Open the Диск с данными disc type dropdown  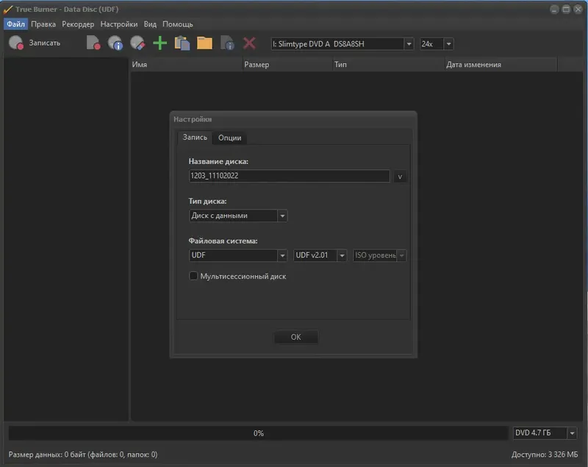coord(282,215)
